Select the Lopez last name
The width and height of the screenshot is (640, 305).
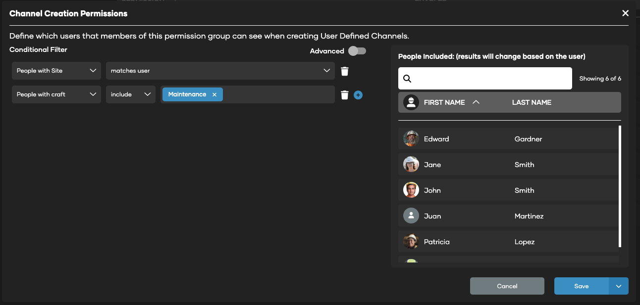point(525,242)
